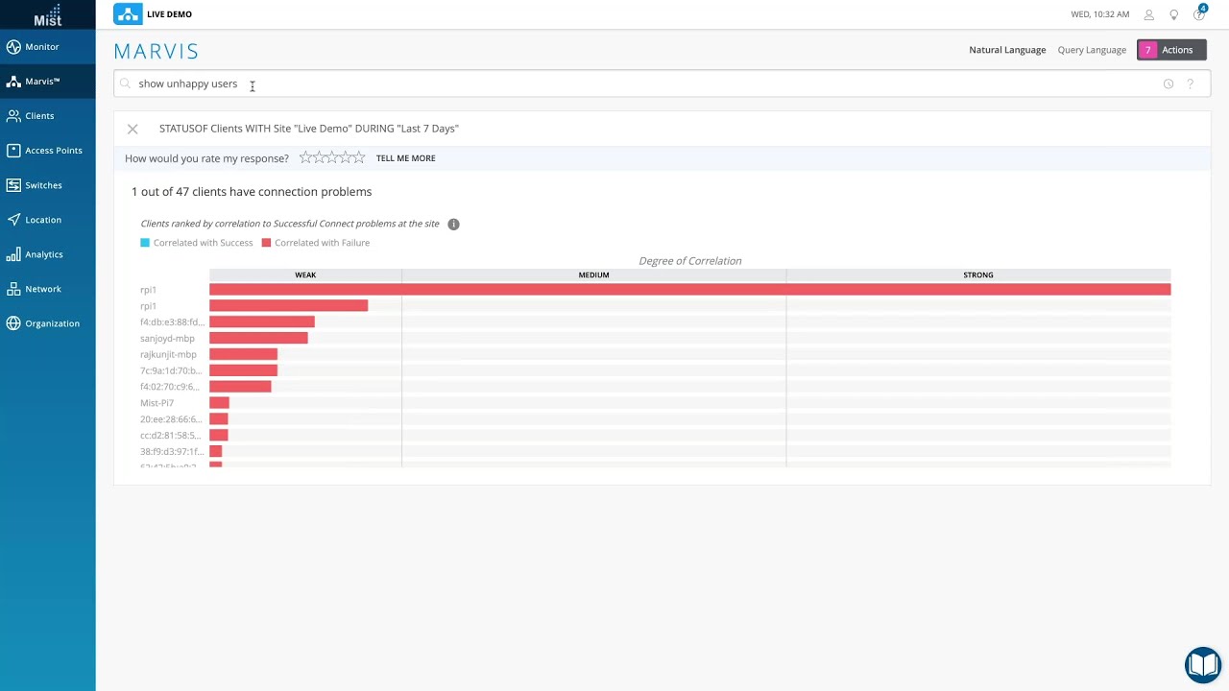Open Analytics in the sidebar
The width and height of the screenshot is (1229, 691).
point(48,254)
